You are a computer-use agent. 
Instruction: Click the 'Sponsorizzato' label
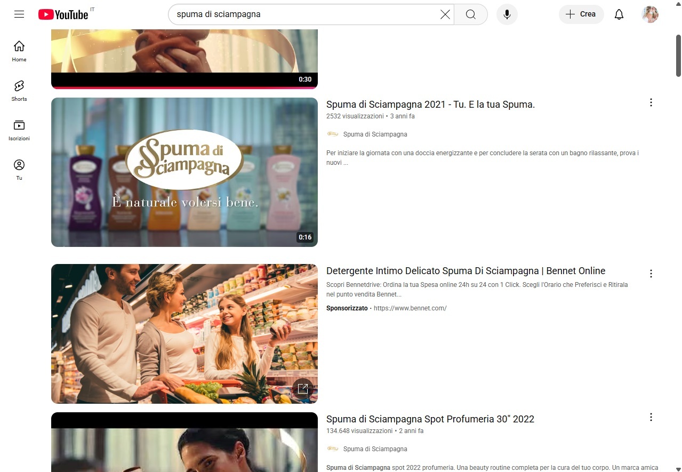[347, 308]
